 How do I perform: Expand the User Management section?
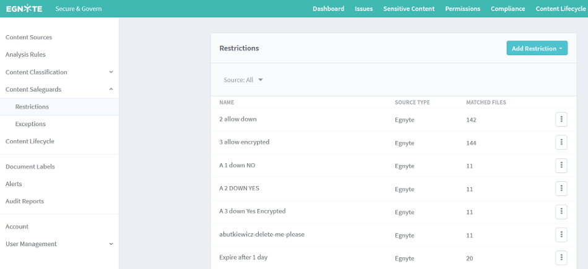(111, 244)
